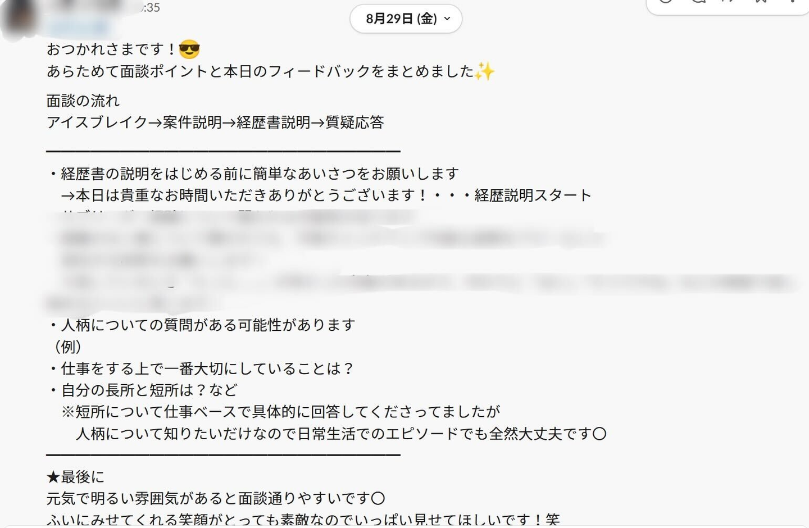809x528 pixels.
Task: Bookmark message with the save-for-later icon
Action: tap(762, 1)
